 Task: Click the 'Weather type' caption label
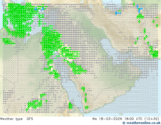[x=11, y=119]
